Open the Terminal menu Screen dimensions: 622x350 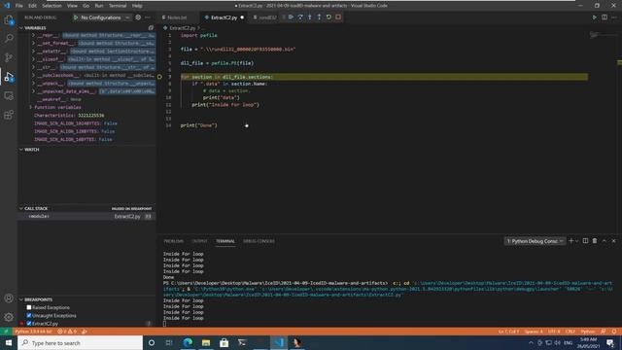[118, 6]
